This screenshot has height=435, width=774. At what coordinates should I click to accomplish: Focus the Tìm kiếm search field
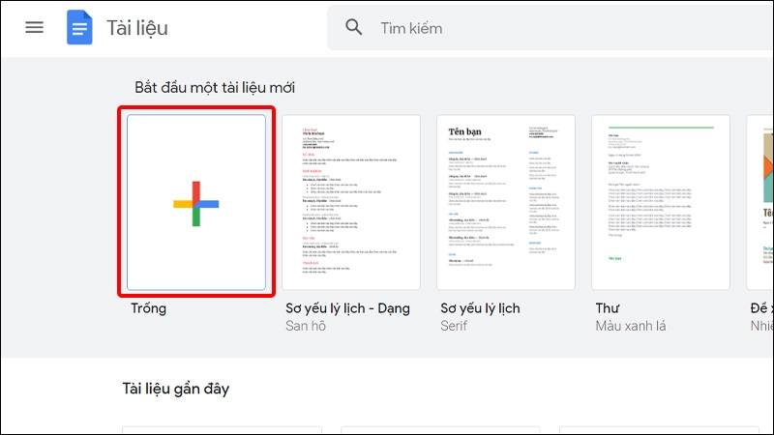tap(551, 28)
